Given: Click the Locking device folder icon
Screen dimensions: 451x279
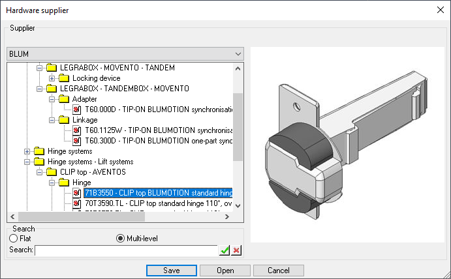Looking at the screenshot, I should tap(63, 78).
